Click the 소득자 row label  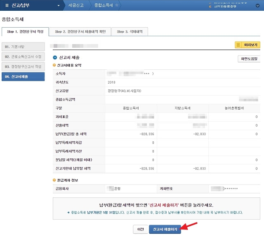click(61, 74)
